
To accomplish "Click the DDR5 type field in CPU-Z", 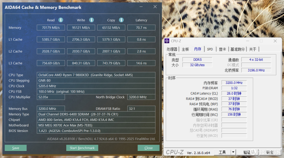I will coord(197,59).
